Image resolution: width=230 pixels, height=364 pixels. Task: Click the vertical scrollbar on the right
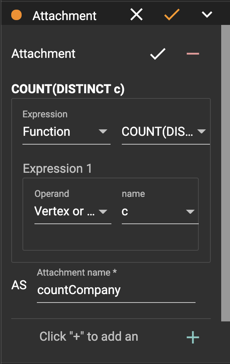[225, 173]
